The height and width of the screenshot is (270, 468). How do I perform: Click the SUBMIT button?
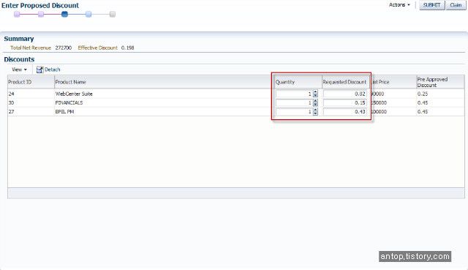coord(432,5)
